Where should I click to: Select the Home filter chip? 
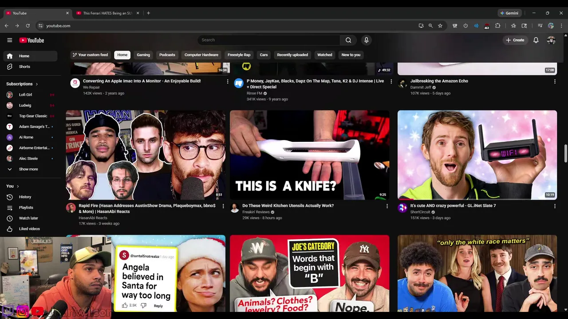coord(122,55)
